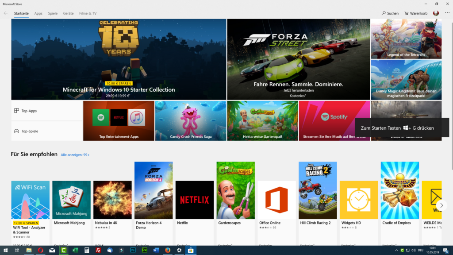Viewport: 453px width, 255px height.
Task: Click the vertical page scrollbar
Action: 451,96
